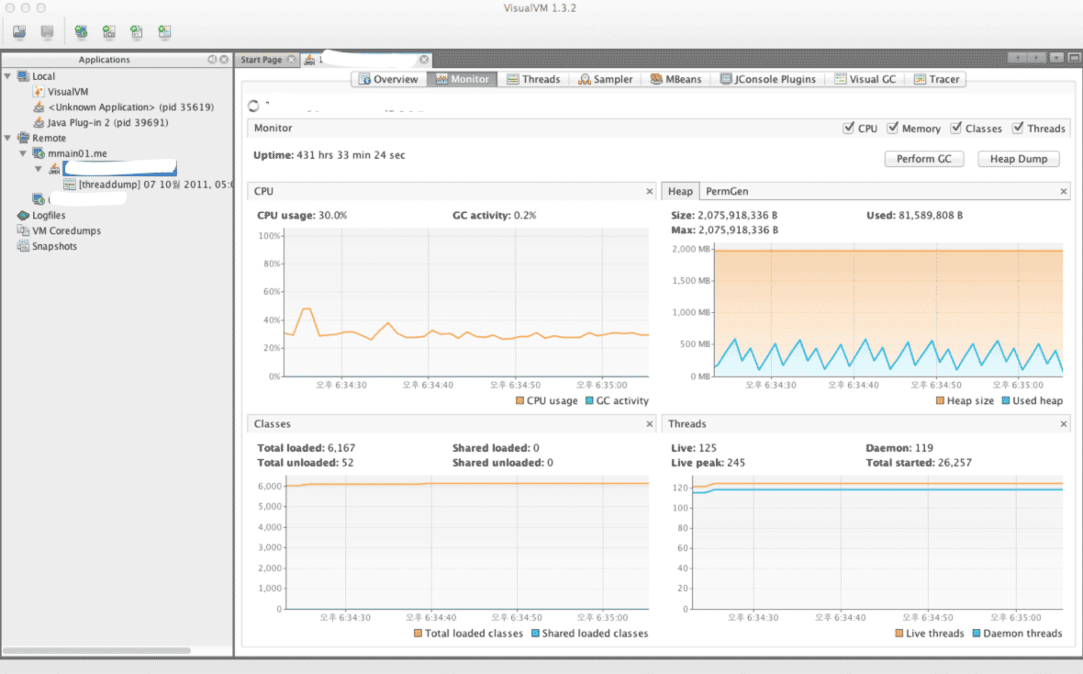Click the Add JMX Connection toolbar icon
This screenshot has width=1083, height=674.
109,32
